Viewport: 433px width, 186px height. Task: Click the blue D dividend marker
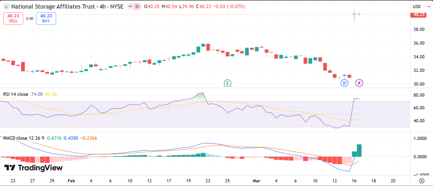tap(345, 83)
